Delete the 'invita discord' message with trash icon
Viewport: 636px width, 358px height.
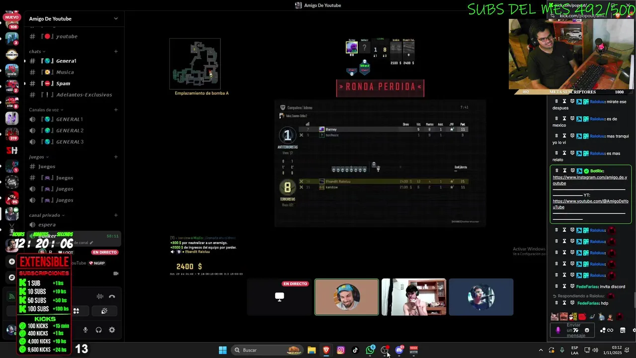pos(556,286)
